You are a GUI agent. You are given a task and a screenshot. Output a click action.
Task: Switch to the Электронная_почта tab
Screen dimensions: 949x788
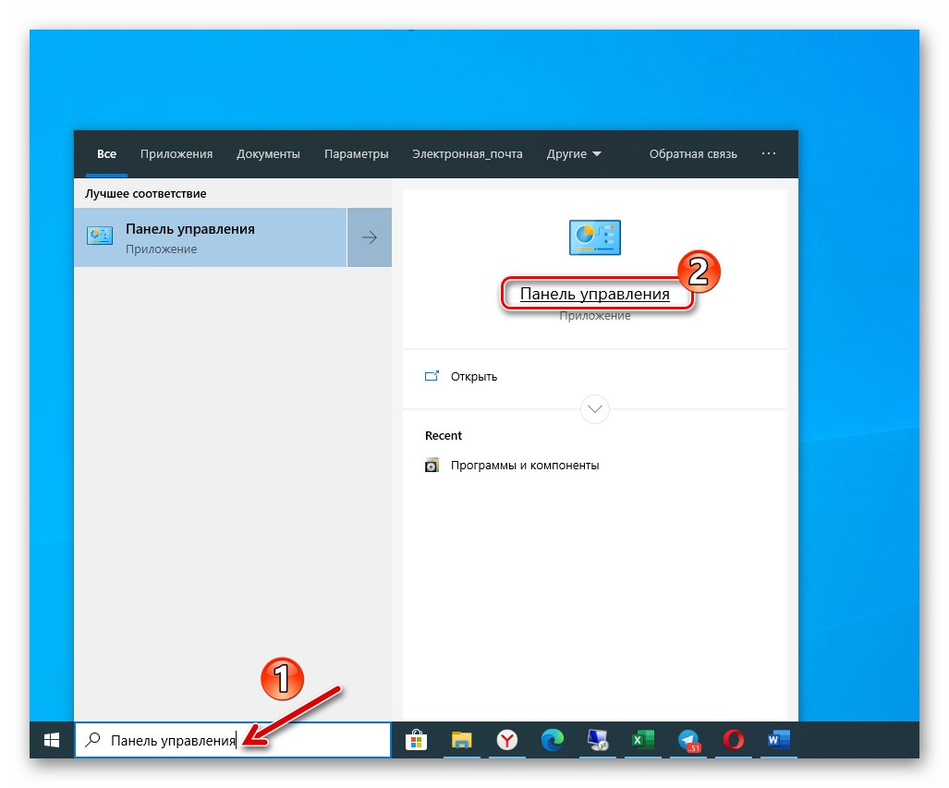click(x=468, y=154)
